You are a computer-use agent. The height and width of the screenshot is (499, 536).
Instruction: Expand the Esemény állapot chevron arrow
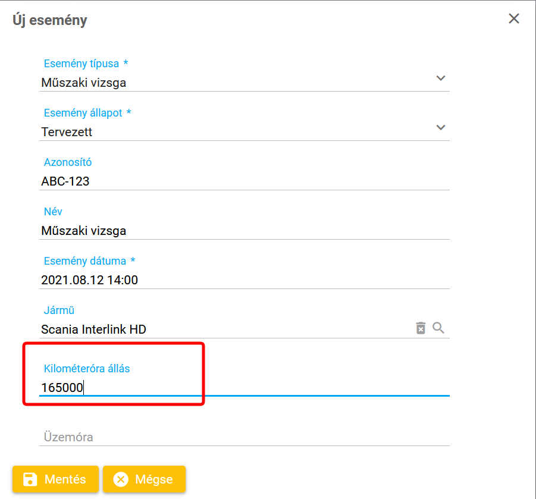pos(441,127)
